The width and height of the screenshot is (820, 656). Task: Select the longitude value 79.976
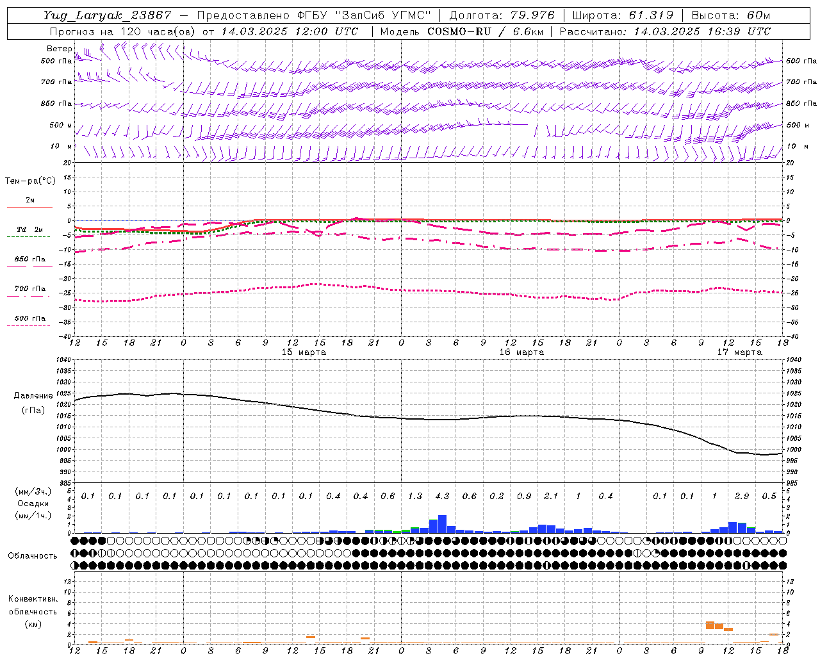[x=534, y=15]
